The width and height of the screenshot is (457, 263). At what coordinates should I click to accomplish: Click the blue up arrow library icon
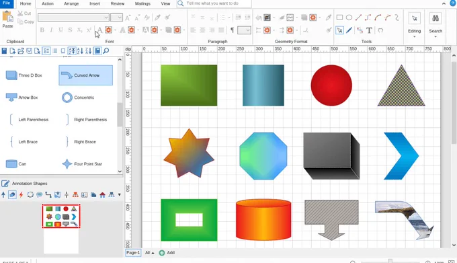pyautogui.click(x=3, y=194)
